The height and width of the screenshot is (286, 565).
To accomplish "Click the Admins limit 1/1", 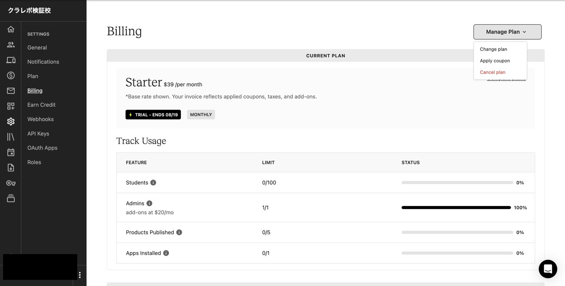I will pyautogui.click(x=265, y=208).
